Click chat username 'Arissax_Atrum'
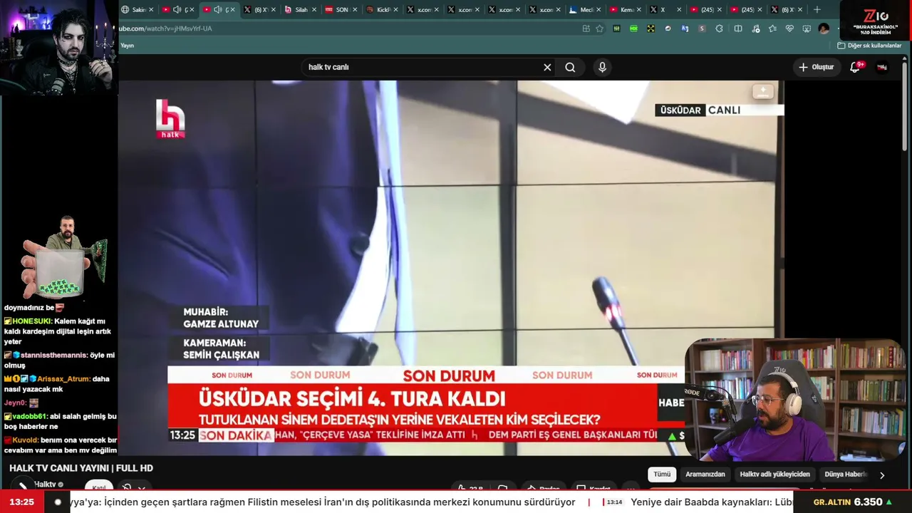The image size is (912, 513). tap(63, 379)
